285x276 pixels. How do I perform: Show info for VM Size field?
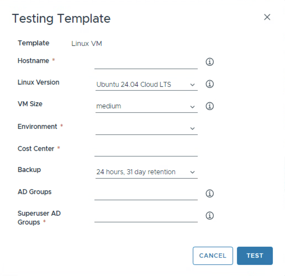point(210,106)
